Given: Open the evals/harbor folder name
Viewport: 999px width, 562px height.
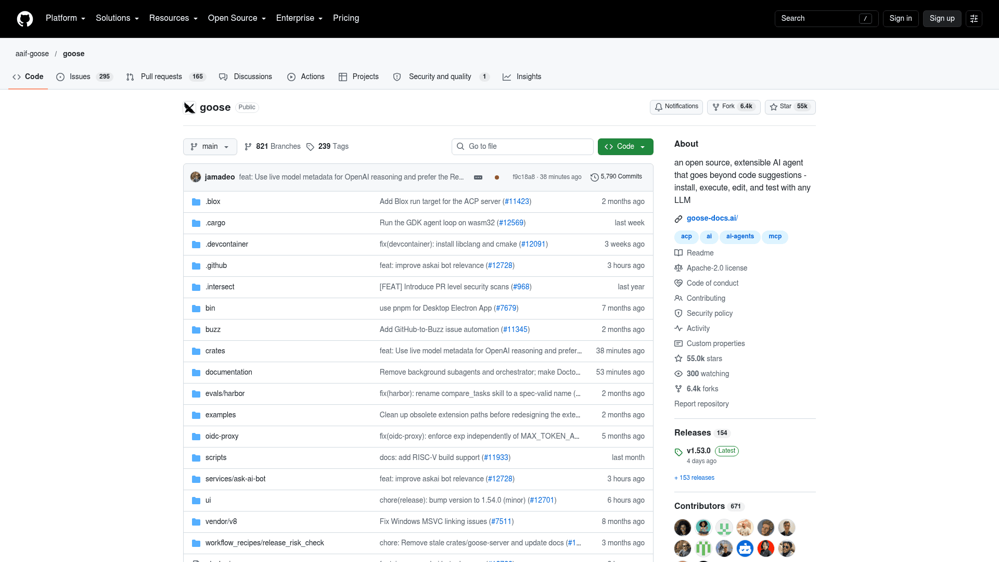Looking at the screenshot, I should point(225,394).
